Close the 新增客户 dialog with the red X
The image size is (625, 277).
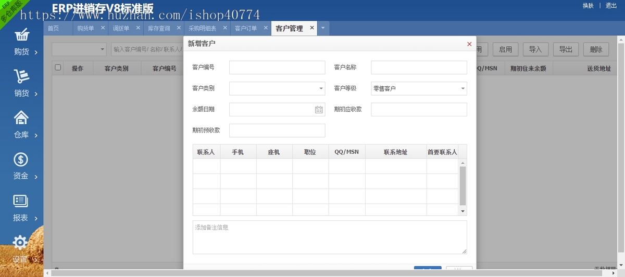click(x=469, y=44)
